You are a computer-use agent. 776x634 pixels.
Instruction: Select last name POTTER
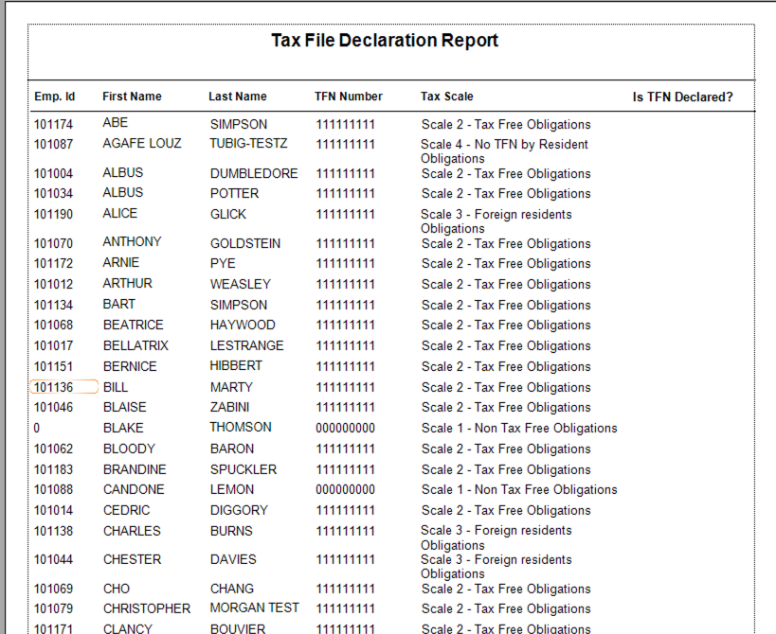[x=234, y=194]
